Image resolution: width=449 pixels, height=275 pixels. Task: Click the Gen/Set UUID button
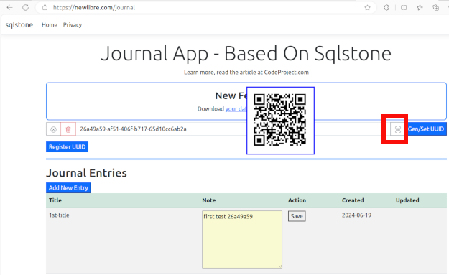coord(426,129)
